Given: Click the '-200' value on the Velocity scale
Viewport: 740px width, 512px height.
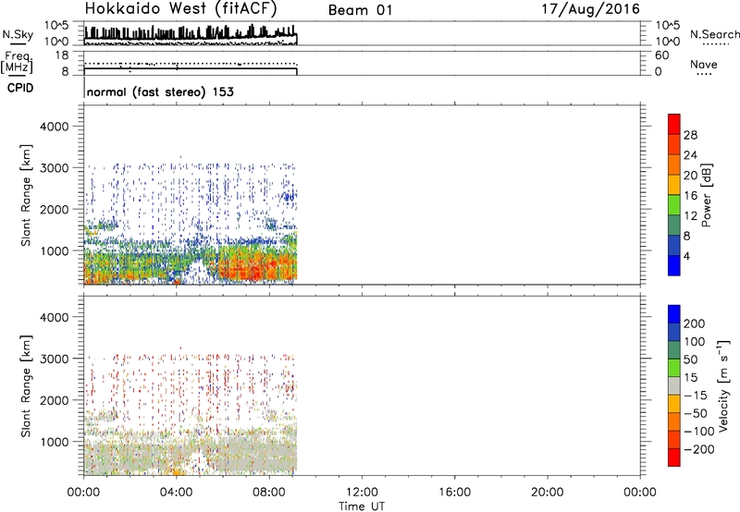Looking at the screenshot, I should (x=699, y=449).
